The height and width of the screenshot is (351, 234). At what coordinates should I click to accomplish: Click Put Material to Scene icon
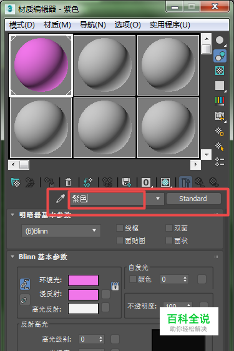point(30,182)
